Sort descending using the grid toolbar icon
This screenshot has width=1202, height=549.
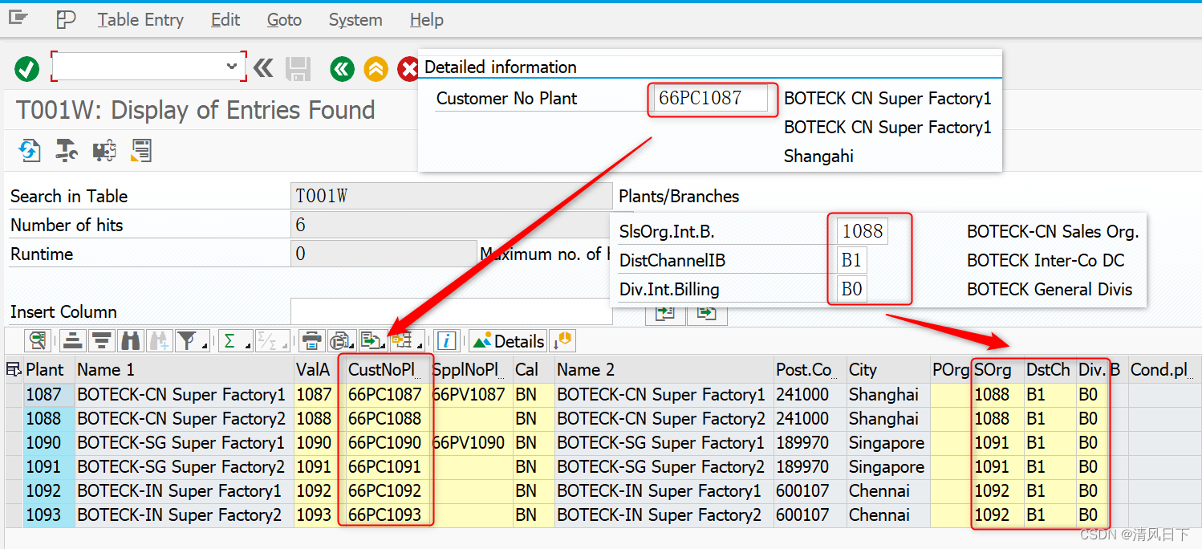pyautogui.click(x=101, y=341)
